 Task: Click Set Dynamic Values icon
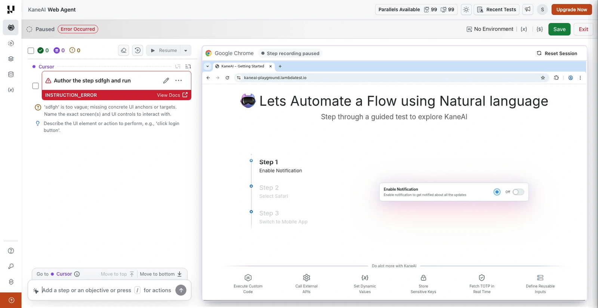[365, 278]
